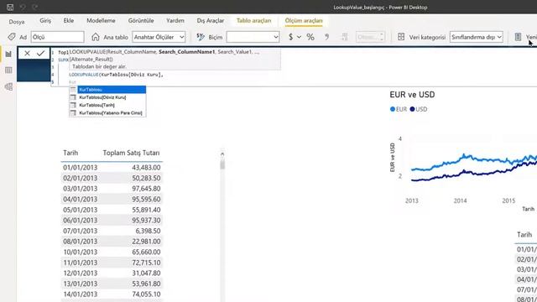Click the decimal places stepper field
Image resolution: width=537 pixels, height=302 pixels.
(370, 37)
